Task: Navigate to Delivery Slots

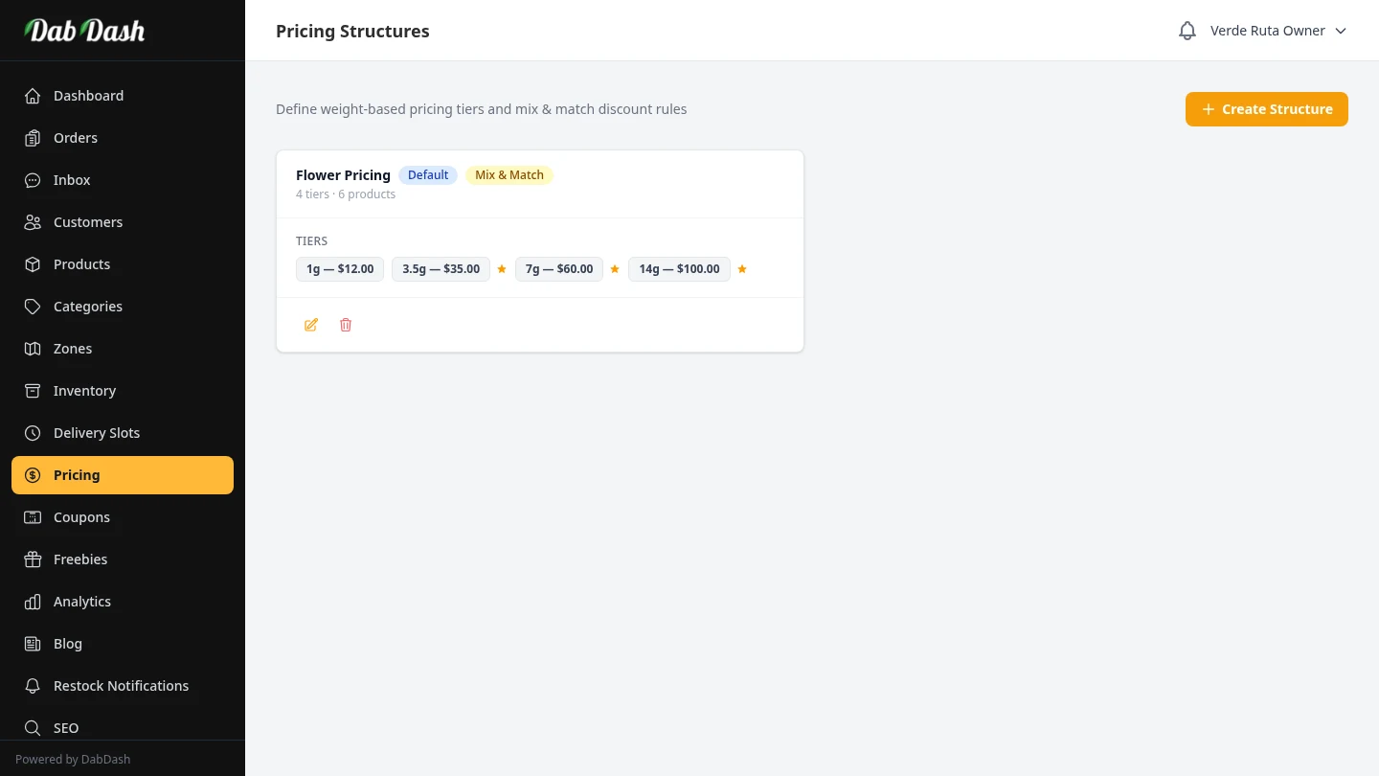Action: coord(97,433)
